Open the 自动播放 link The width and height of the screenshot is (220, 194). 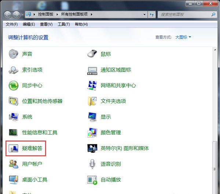pyautogui.click(x=111, y=180)
